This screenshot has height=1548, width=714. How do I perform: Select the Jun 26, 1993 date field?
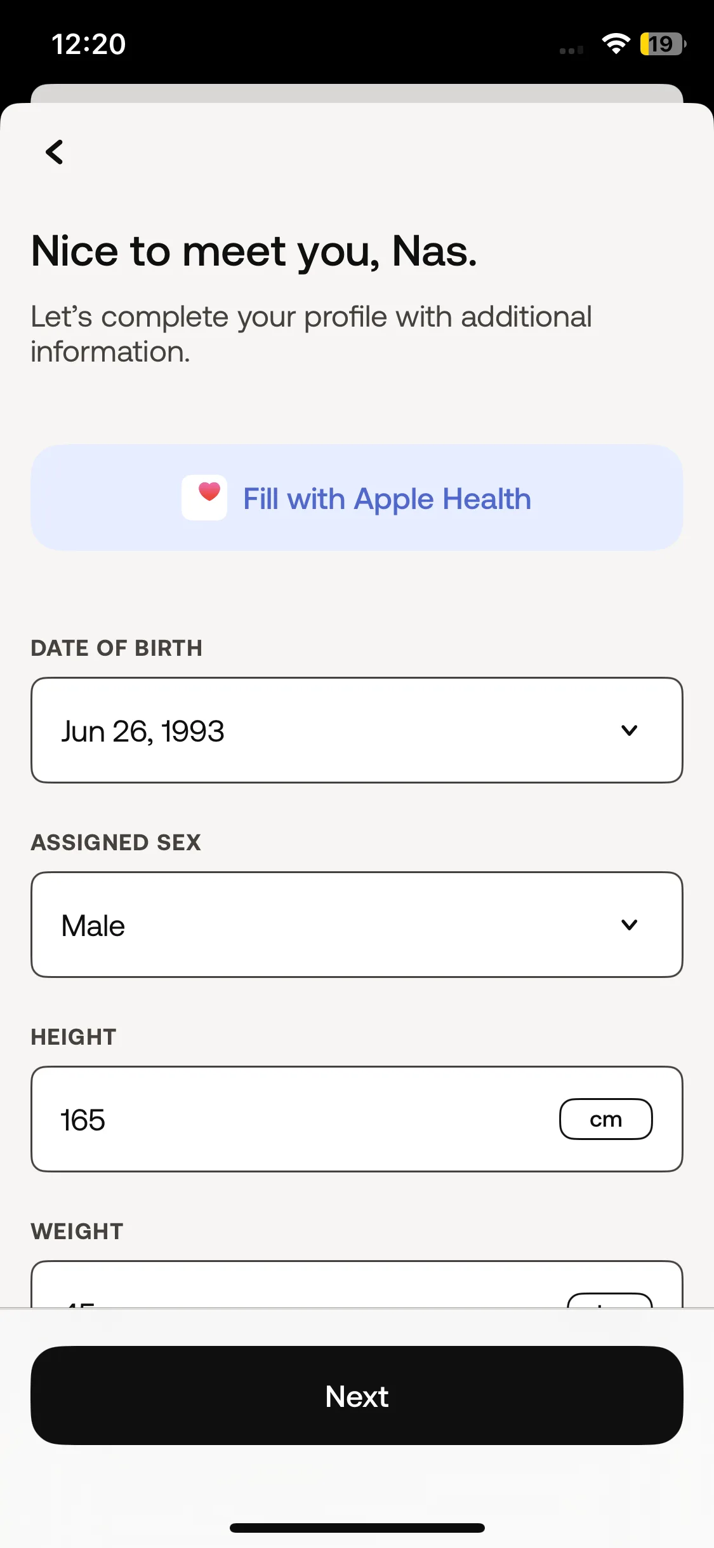[x=357, y=730]
